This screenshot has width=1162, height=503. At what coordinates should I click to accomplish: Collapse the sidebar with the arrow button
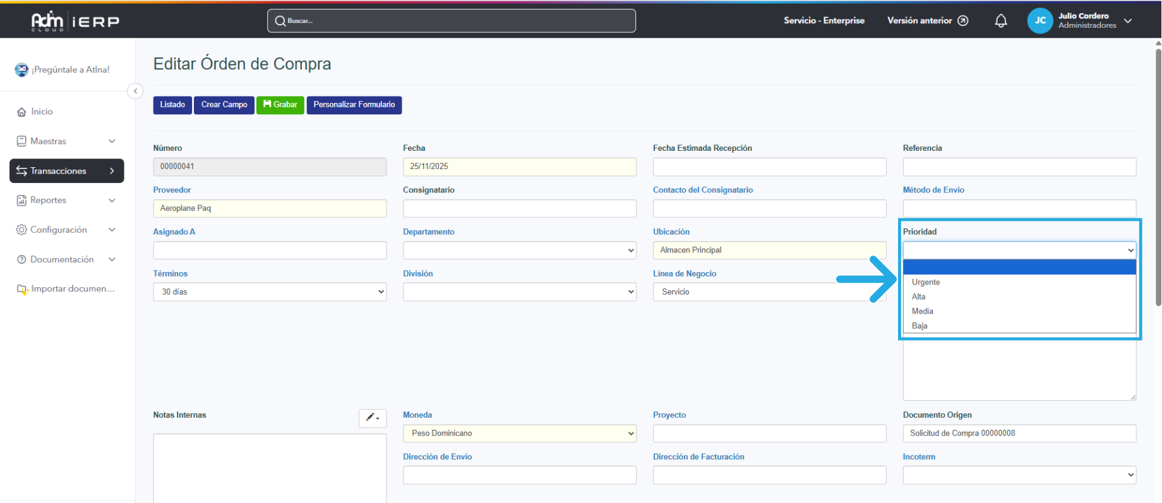[x=135, y=91]
